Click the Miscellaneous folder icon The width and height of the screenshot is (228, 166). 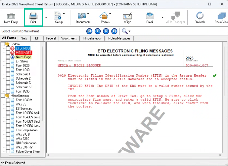7,96
